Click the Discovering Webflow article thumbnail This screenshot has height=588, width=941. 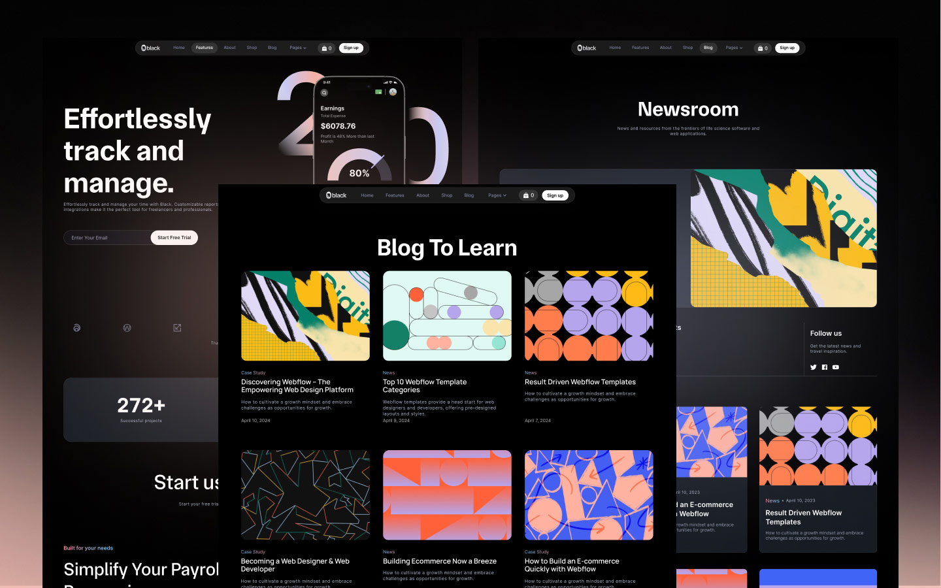click(x=305, y=316)
